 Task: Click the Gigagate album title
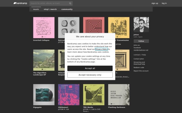(x=37, y=107)
